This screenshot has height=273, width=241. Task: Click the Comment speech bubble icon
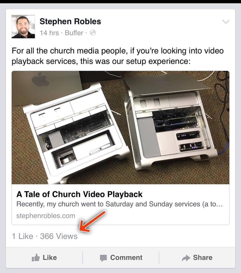103,258
